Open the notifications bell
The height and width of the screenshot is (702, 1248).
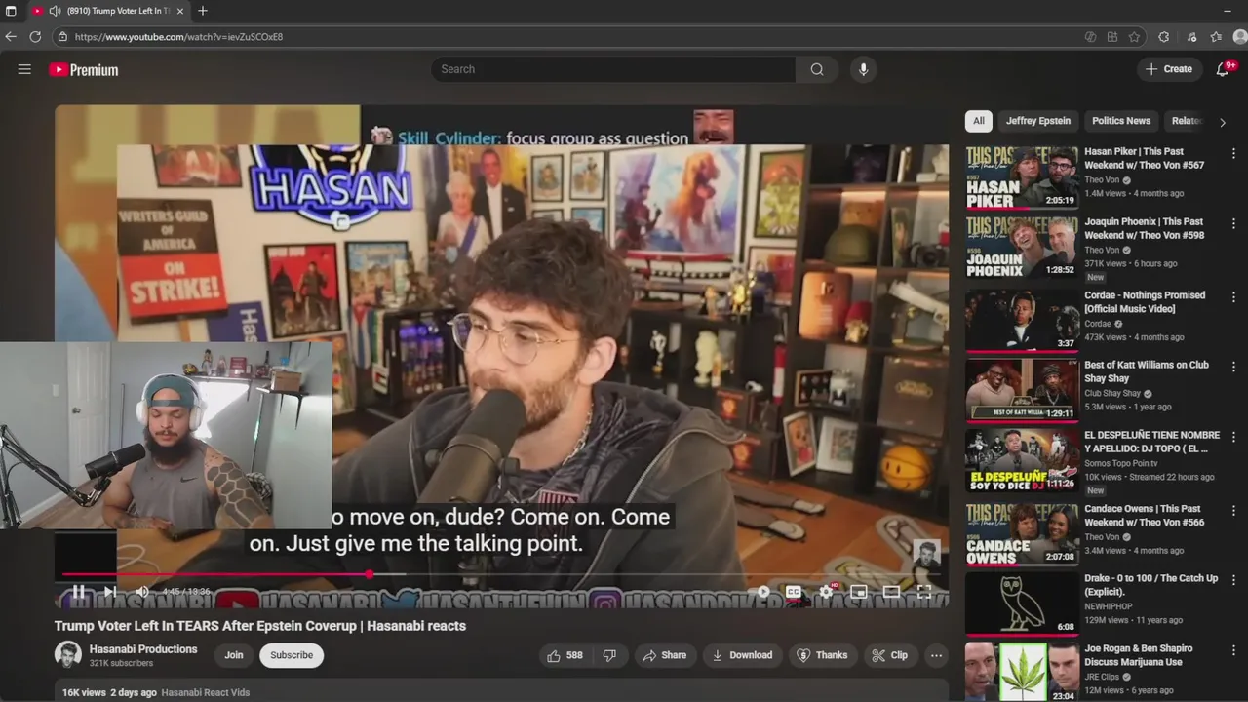[x=1223, y=69]
